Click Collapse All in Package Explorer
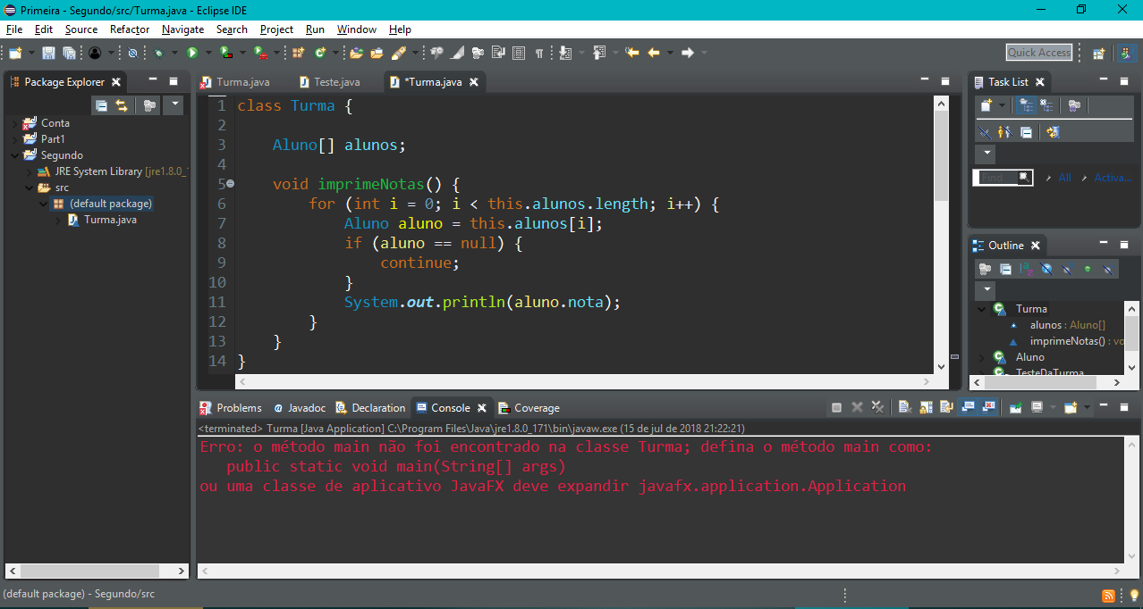 click(x=101, y=105)
